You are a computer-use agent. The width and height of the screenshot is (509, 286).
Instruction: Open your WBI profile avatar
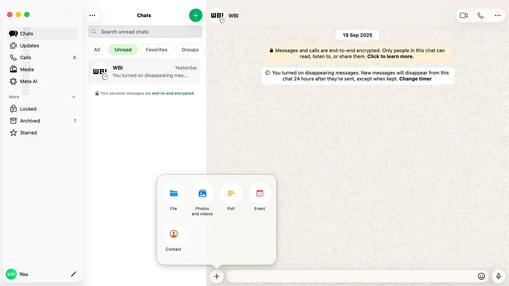[x=11, y=274]
